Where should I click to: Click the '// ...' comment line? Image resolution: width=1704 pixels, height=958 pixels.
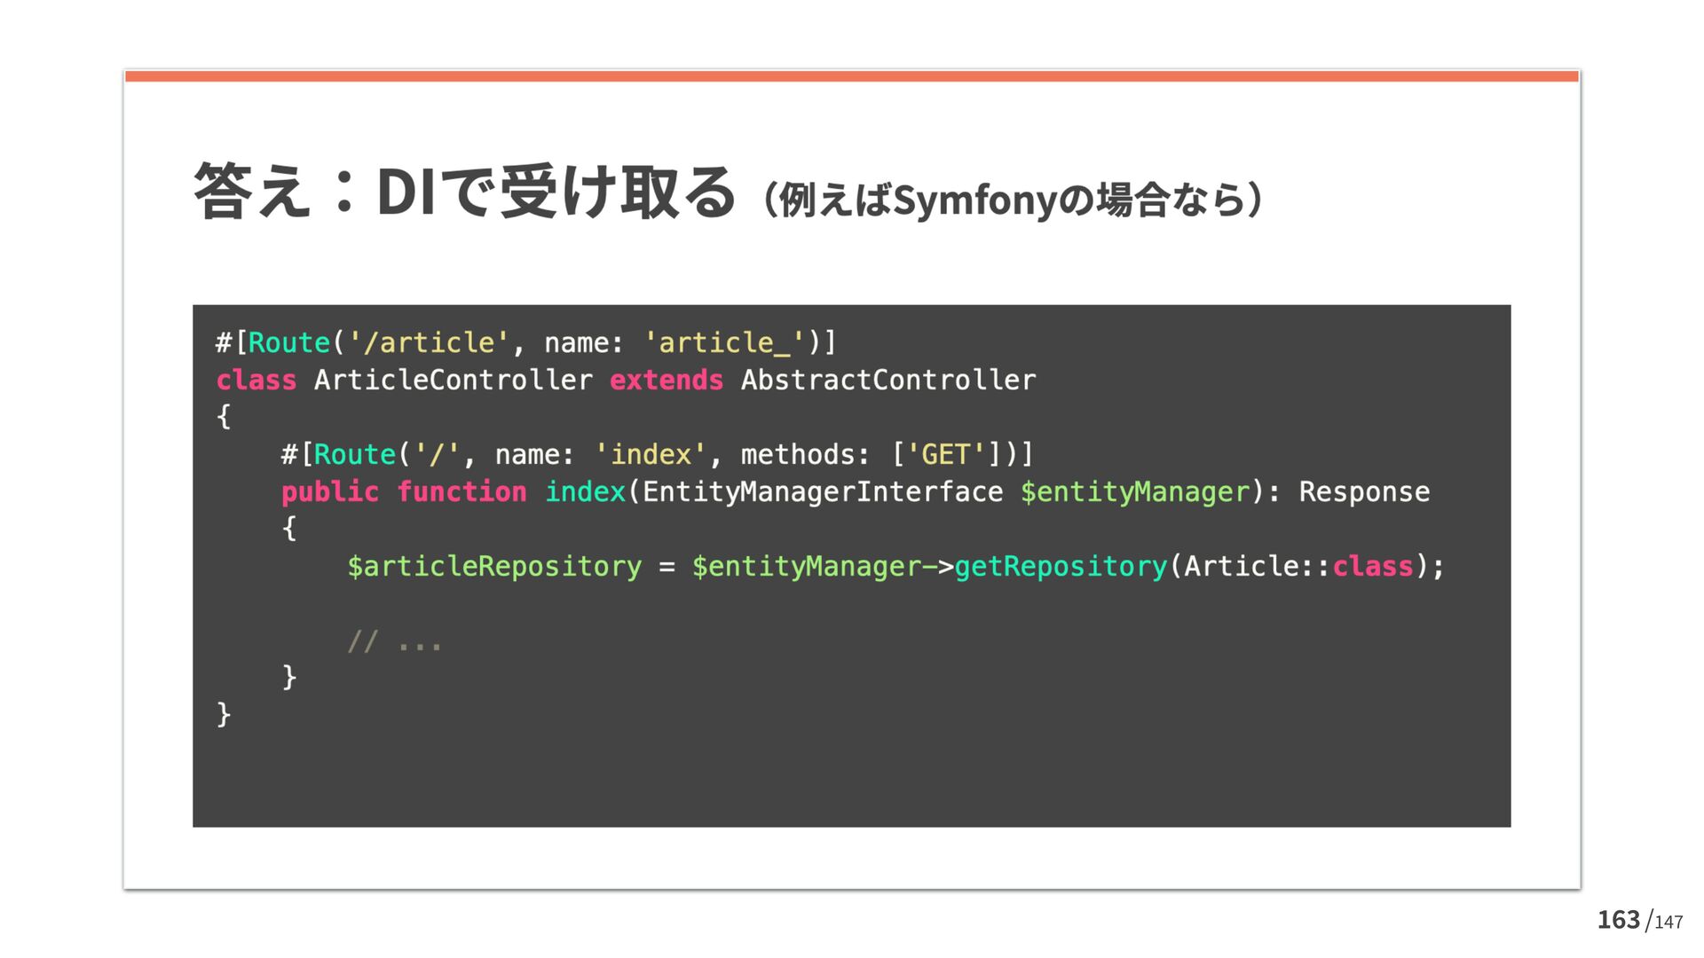click(394, 641)
